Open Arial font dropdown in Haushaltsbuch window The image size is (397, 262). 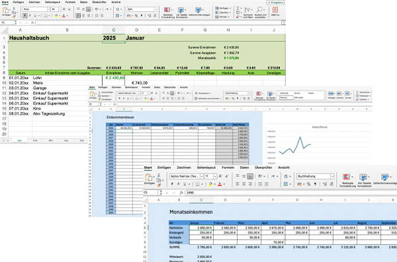(49, 9)
